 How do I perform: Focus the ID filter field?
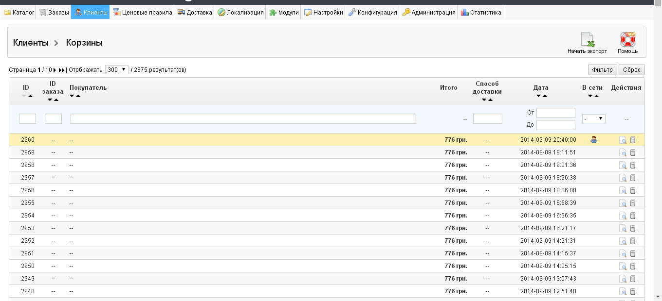[27, 118]
